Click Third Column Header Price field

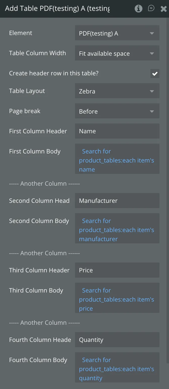pyautogui.click(x=117, y=270)
